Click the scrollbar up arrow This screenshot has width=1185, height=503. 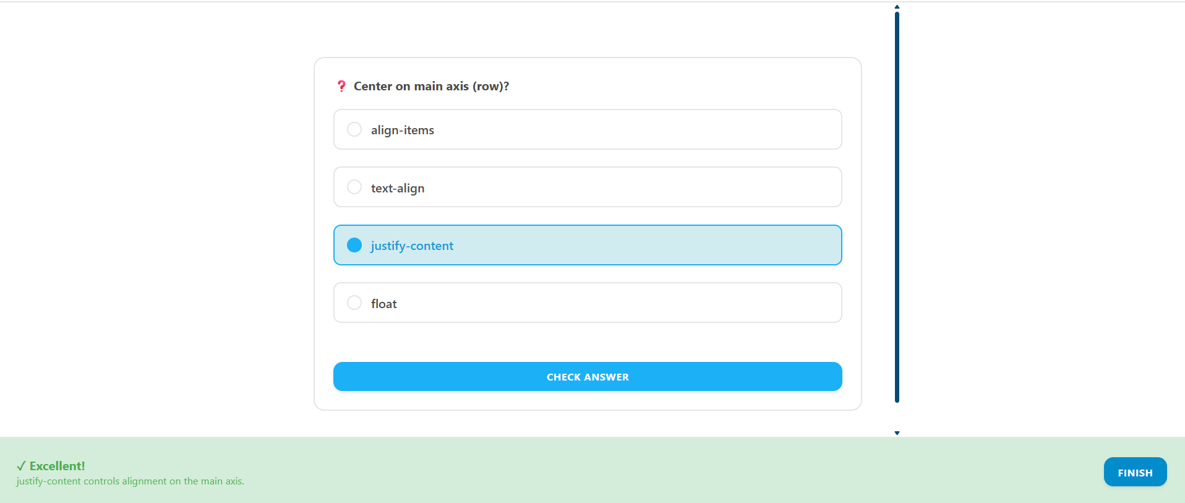tap(897, 7)
